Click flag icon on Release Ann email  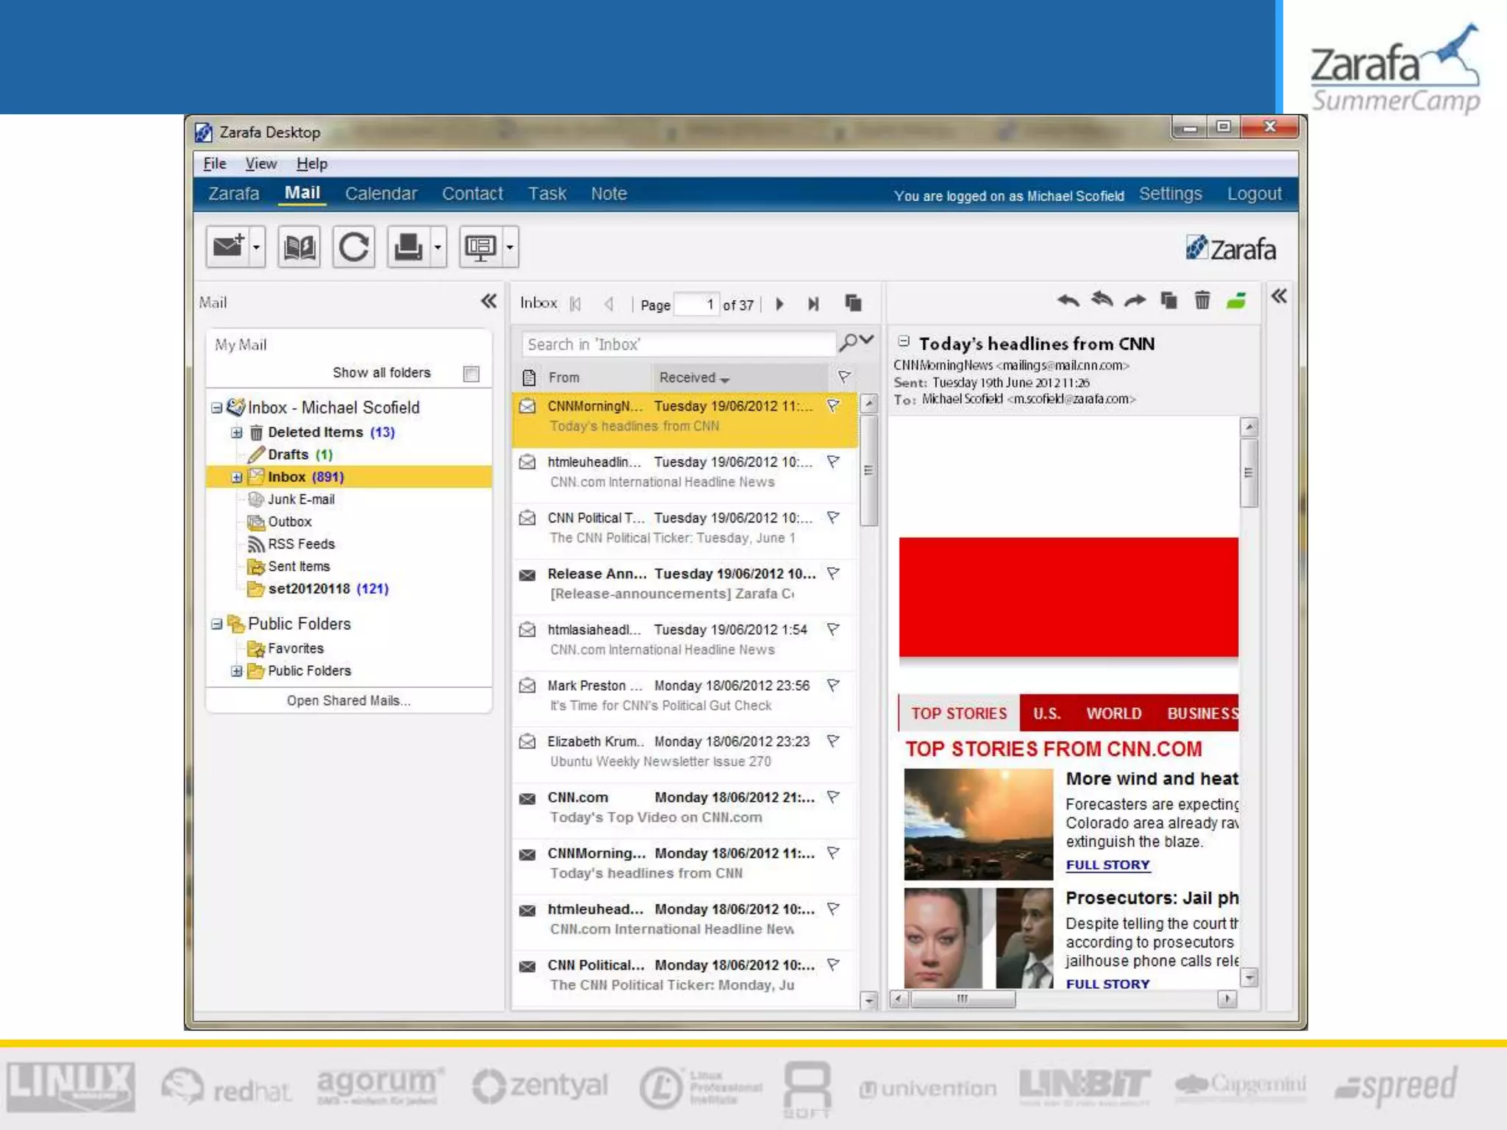click(833, 573)
